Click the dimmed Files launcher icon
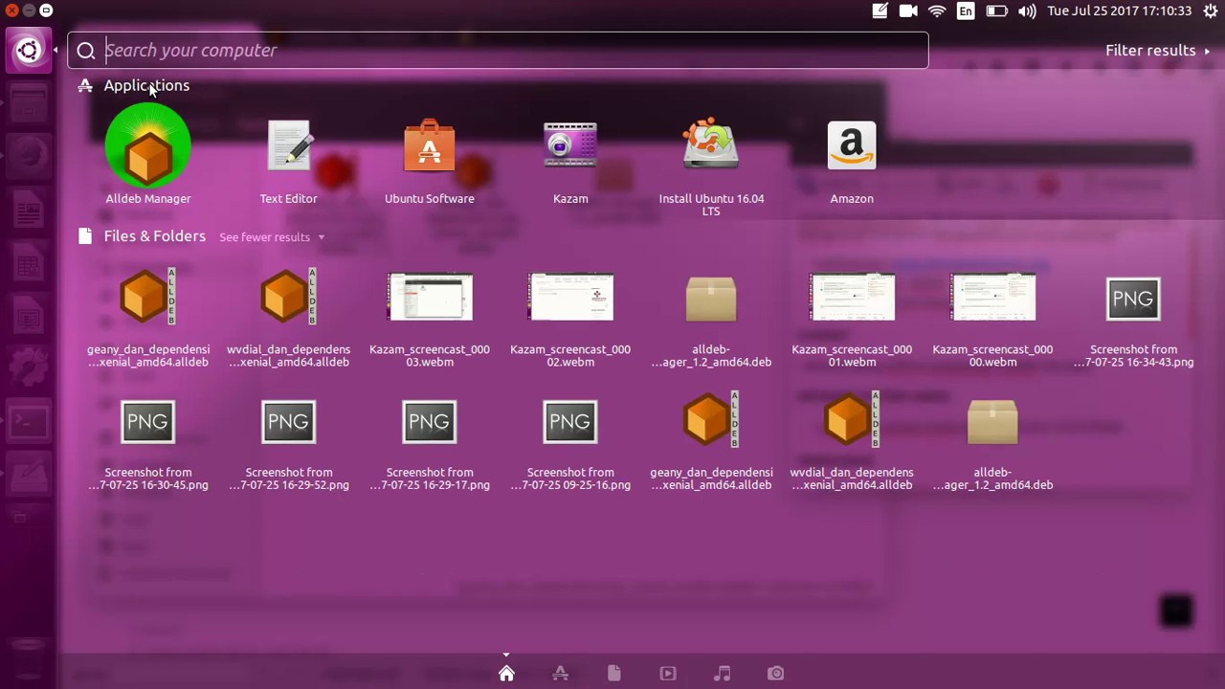 [x=28, y=102]
